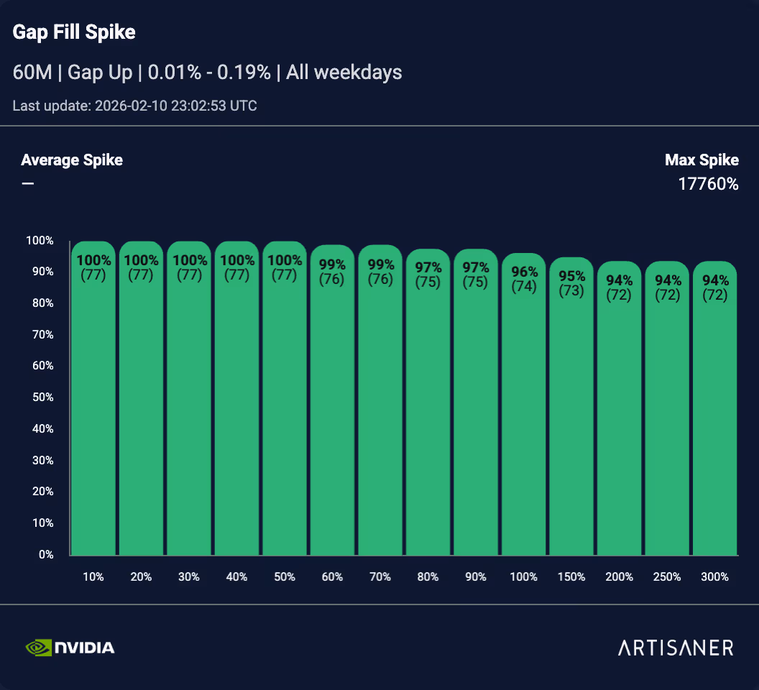
Task: Click the bar above the 30% label
Action: coord(189,398)
